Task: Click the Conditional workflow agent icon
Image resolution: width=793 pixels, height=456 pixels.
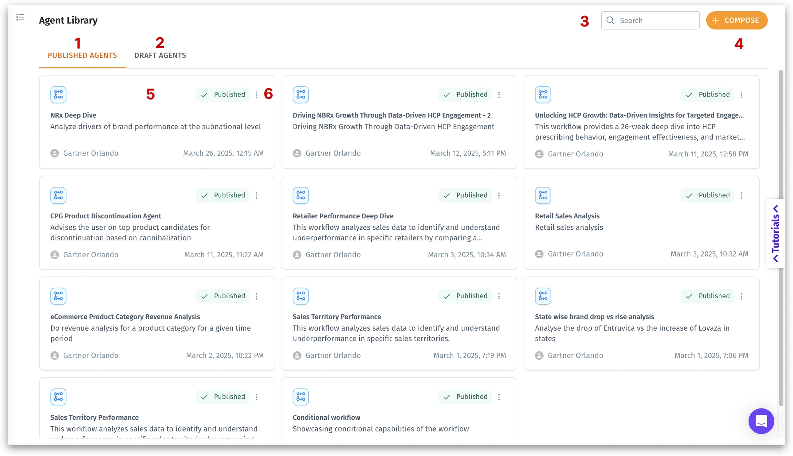Action: click(300, 397)
